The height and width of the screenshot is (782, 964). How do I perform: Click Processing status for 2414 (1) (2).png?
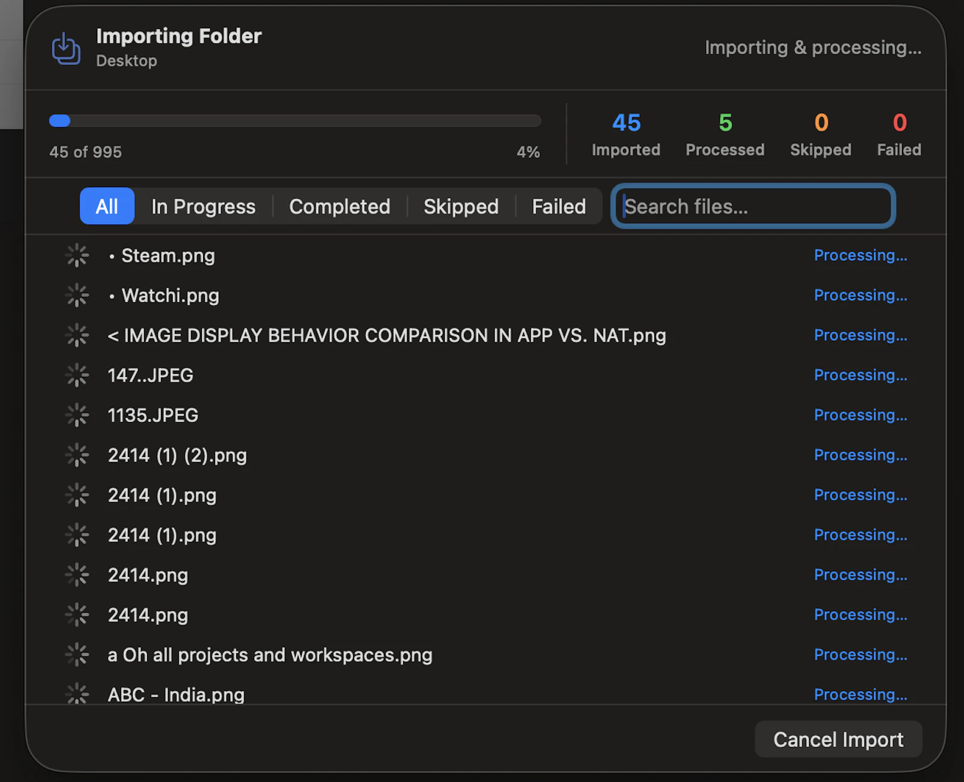tap(860, 455)
